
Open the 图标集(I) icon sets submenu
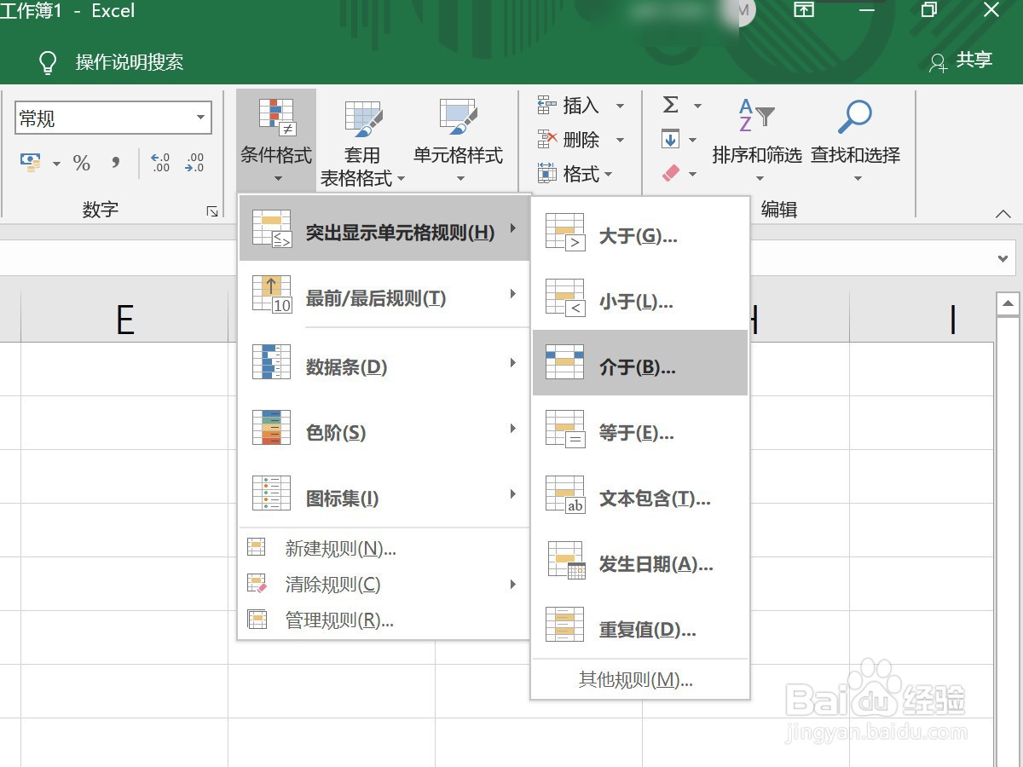pyautogui.click(x=384, y=494)
